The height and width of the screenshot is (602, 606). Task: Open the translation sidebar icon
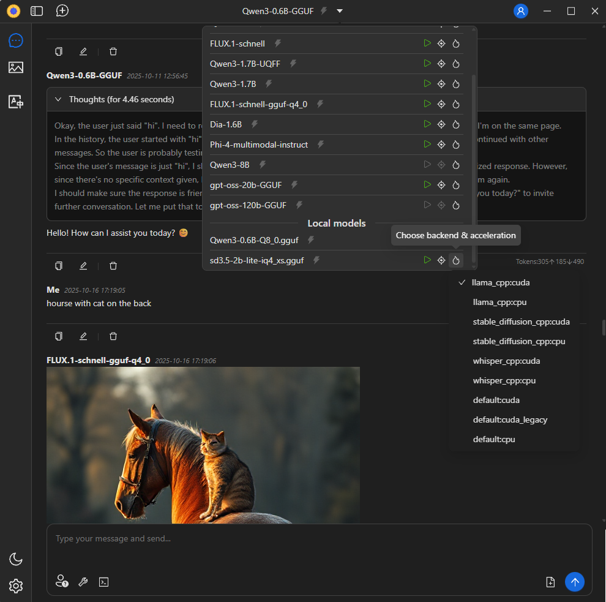click(16, 102)
